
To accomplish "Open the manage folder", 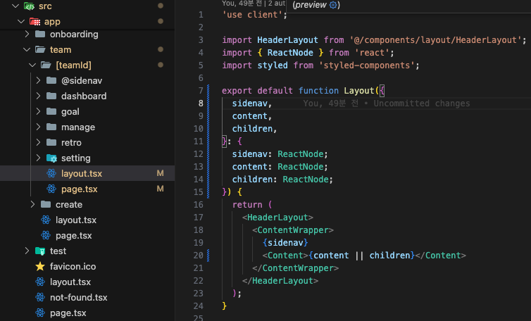I will (78, 127).
